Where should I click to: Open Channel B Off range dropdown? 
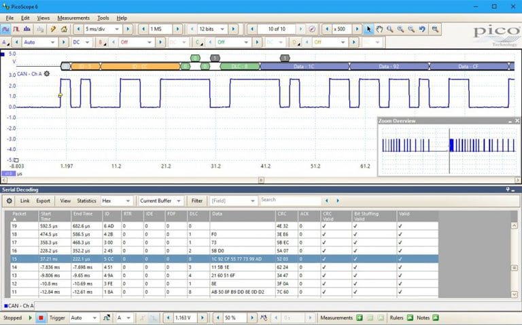(149, 42)
